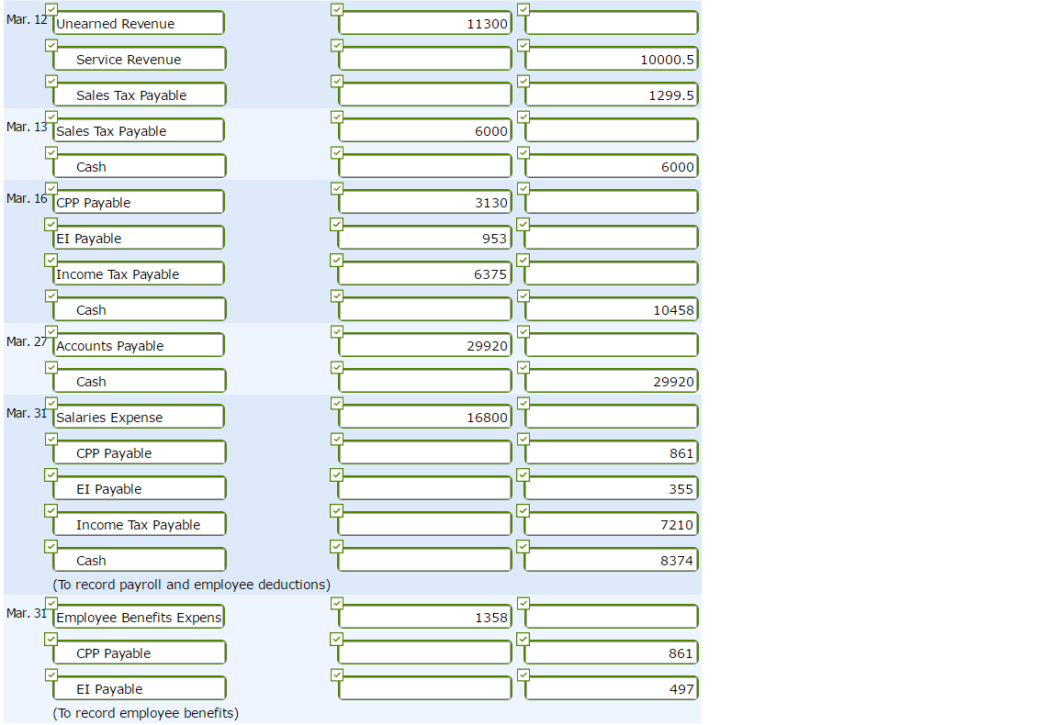
Task: Click the green checkmark beside Unearned Revenue
Action: pyautogui.click(x=52, y=9)
